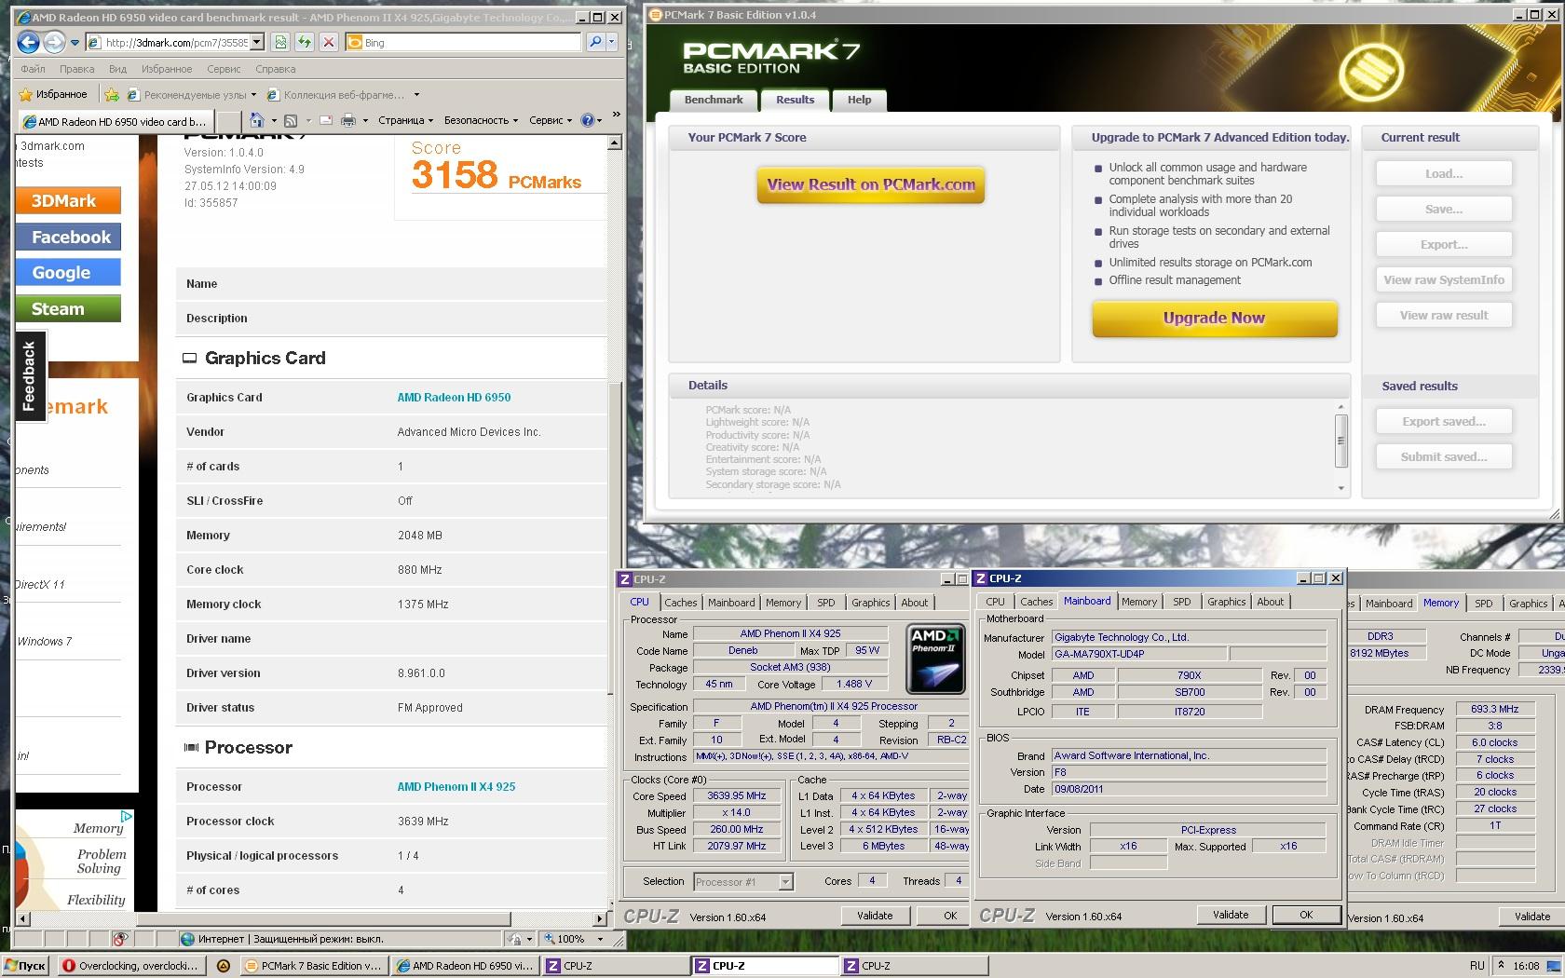Viewport: 1565px width, 978px height.
Task: Open the Opera Overclocking taskbar item
Action: (130, 966)
